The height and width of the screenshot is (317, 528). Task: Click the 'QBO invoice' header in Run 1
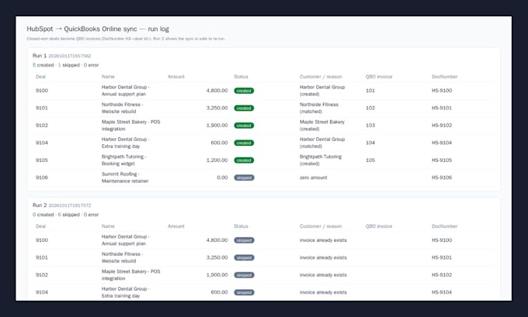click(379, 77)
